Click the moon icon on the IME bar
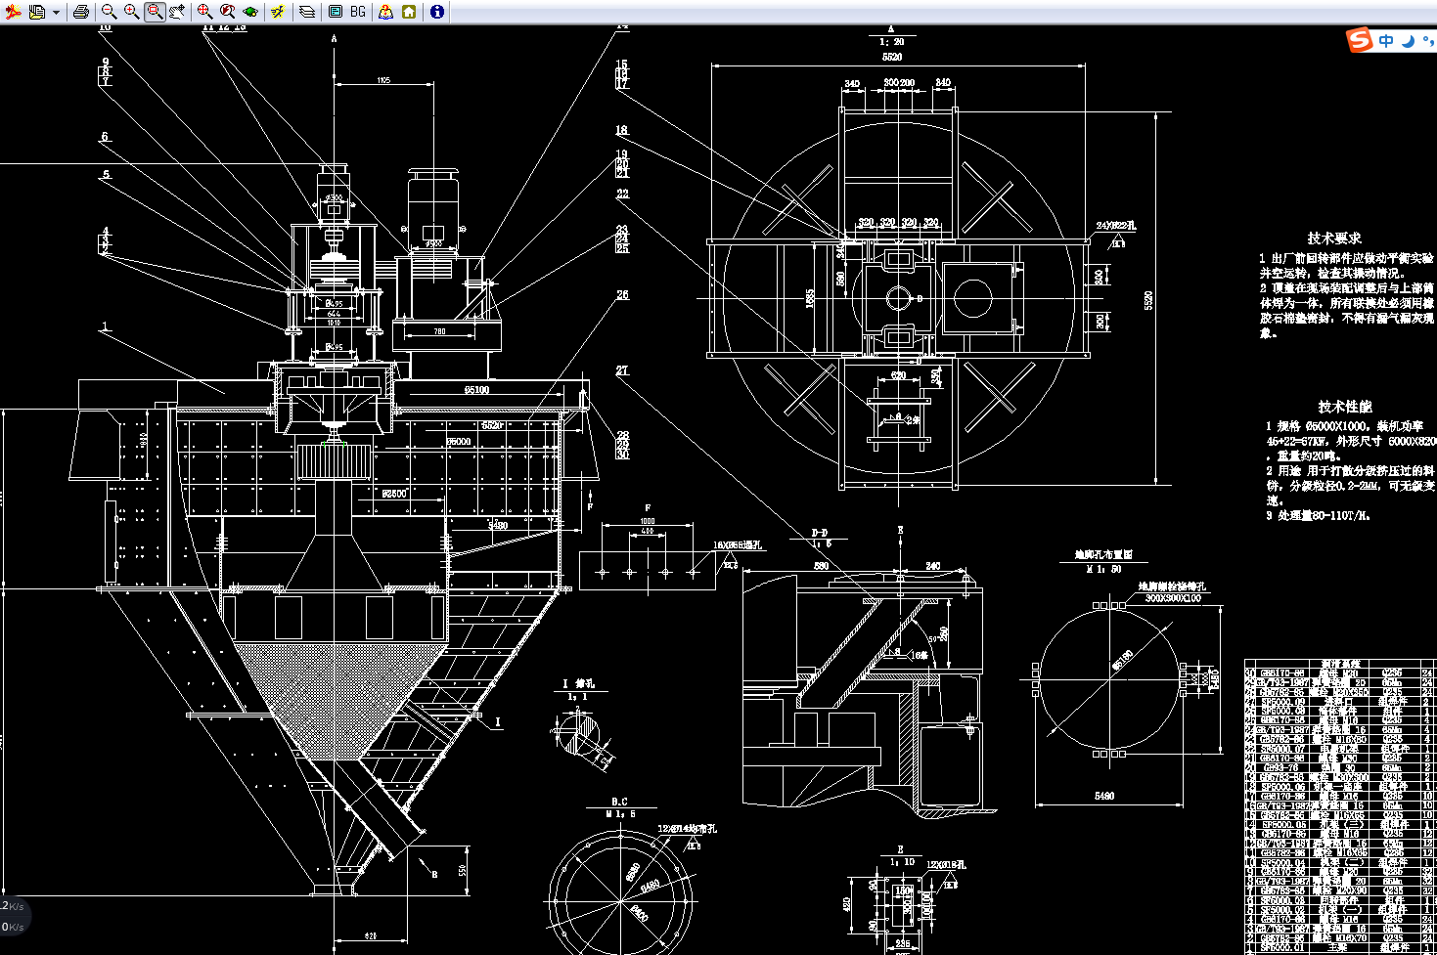Screen dimensions: 1437x955 (1409, 40)
